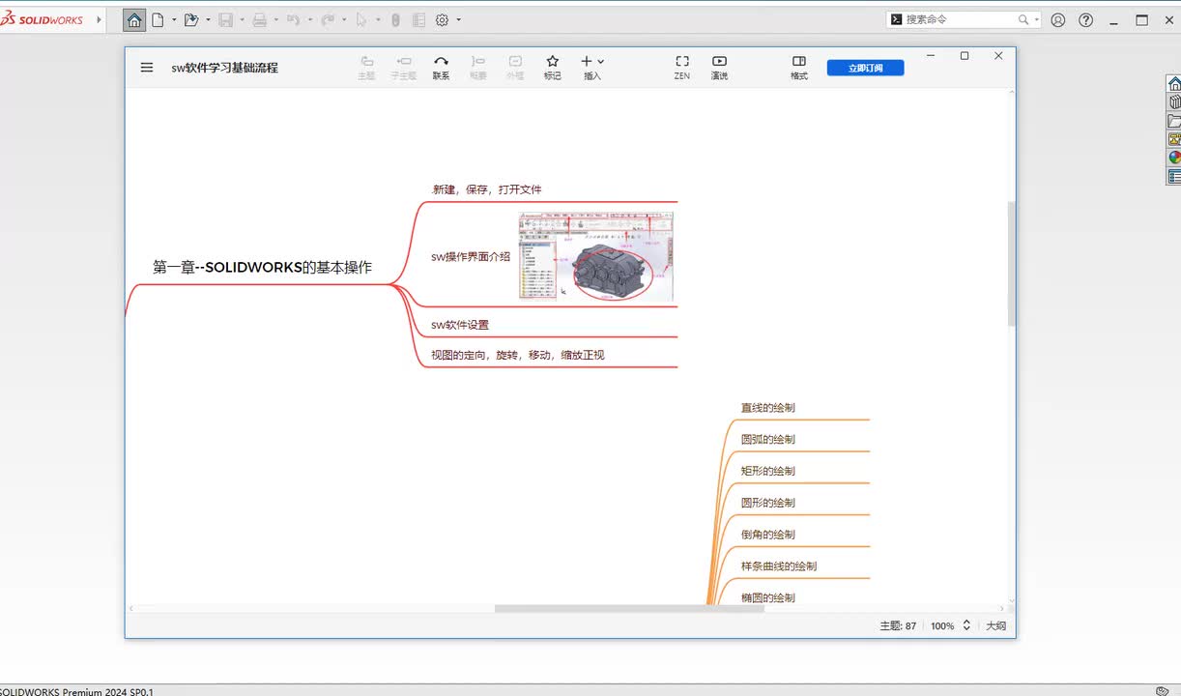Click the 子主题 subtopic tool
This screenshot has height=696, width=1181.
tap(403, 68)
